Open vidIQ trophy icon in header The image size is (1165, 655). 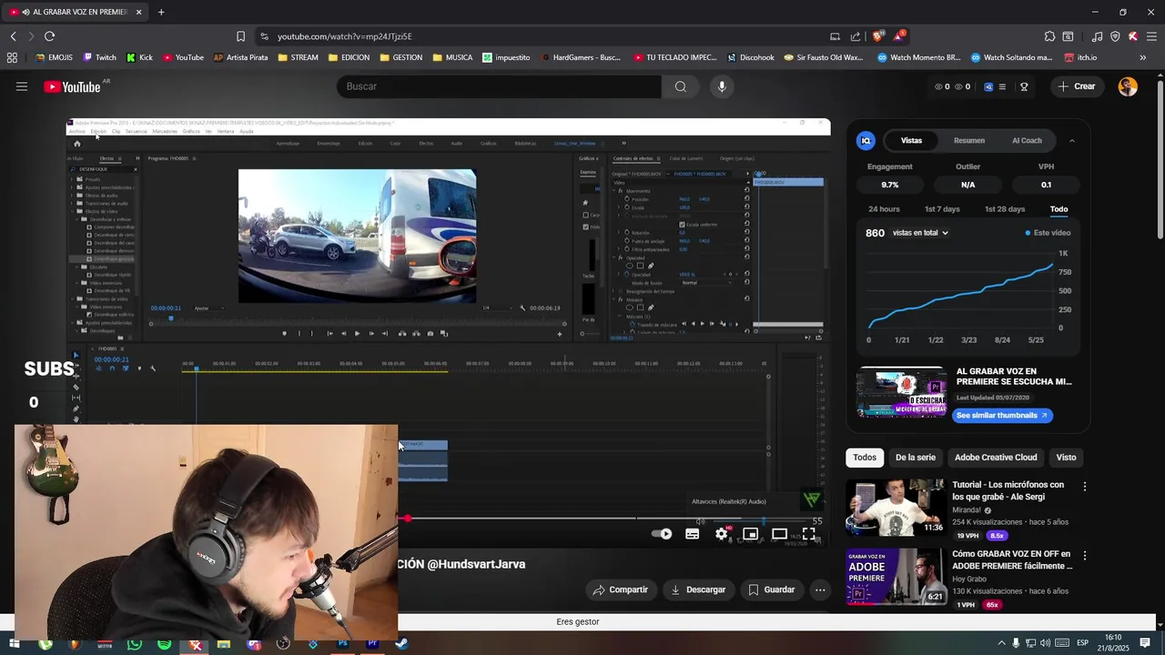pos(1024,87)
